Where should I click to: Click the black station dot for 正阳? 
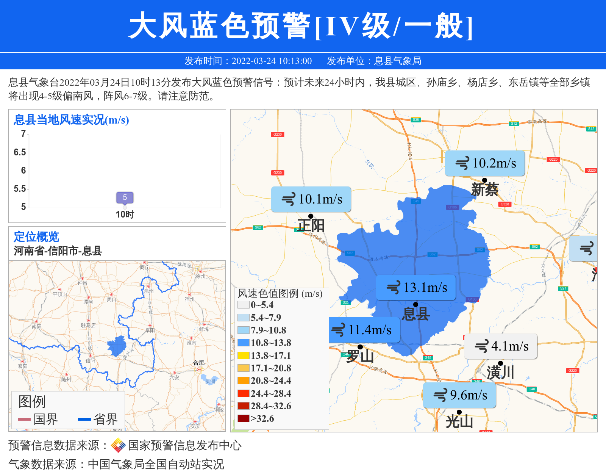click(311, 216)
